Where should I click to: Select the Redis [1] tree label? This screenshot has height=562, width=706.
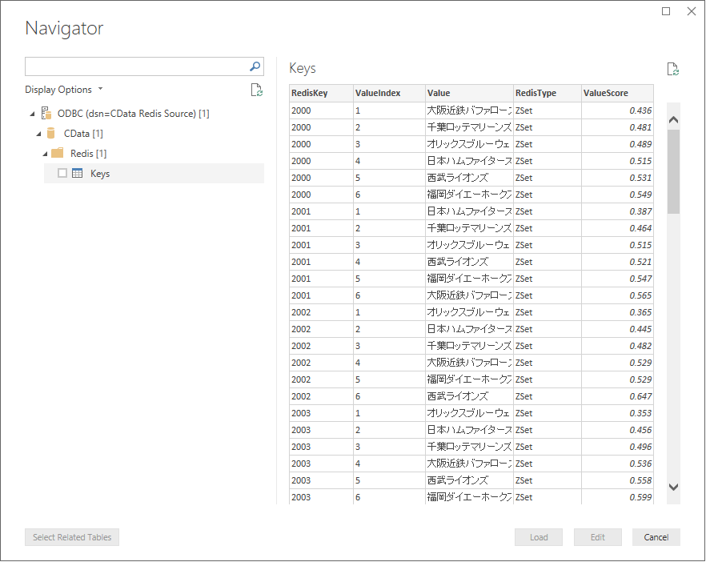88,154
